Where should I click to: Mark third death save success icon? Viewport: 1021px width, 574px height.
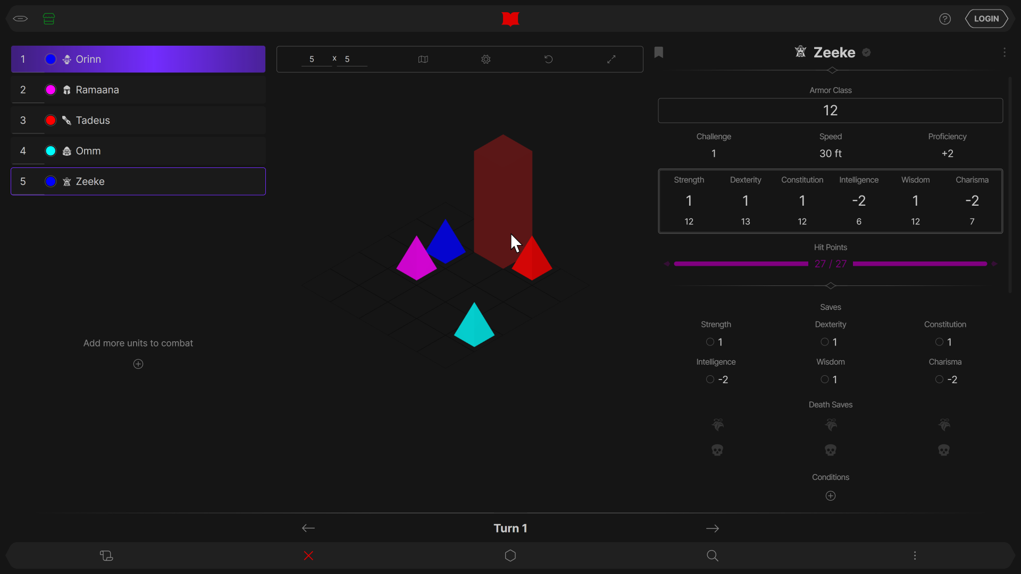944,425
